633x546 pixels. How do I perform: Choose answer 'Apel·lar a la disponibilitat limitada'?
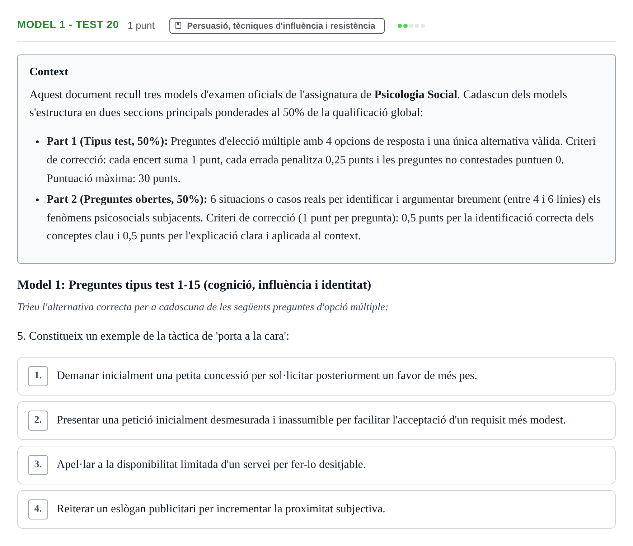[316, 465]
